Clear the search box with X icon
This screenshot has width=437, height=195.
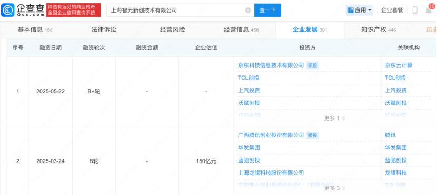pyautogui.click(x=248, y=10)
